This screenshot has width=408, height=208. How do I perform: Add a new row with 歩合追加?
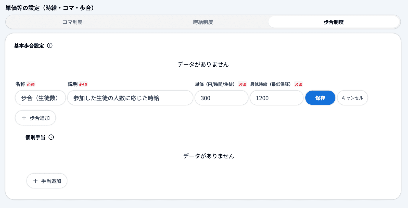tap(35, 118)
